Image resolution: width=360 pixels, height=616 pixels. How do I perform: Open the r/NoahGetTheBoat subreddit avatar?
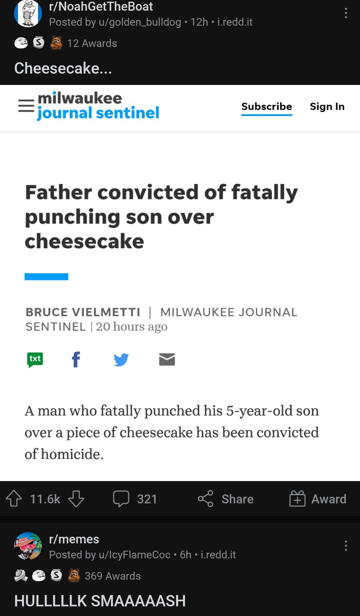28,14
